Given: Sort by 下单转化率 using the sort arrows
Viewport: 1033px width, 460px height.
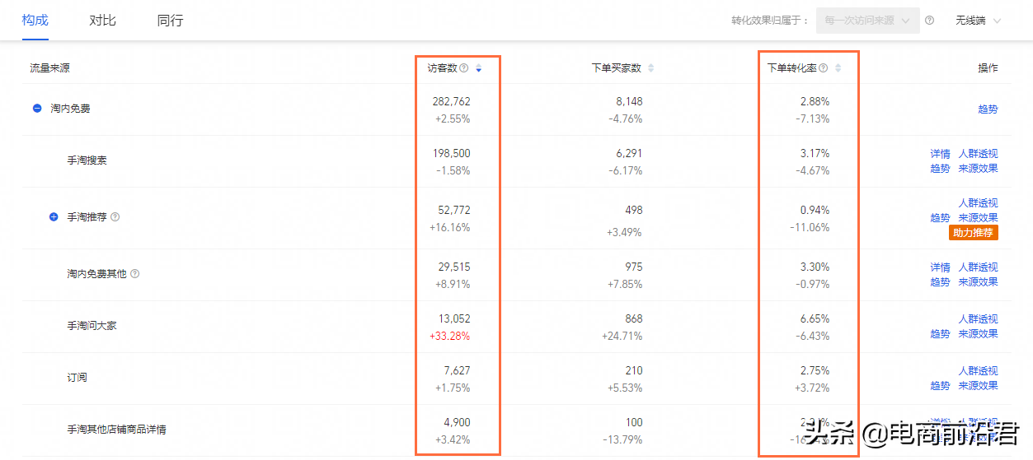Looking at the screenshot, I should [x=838, y=68].
